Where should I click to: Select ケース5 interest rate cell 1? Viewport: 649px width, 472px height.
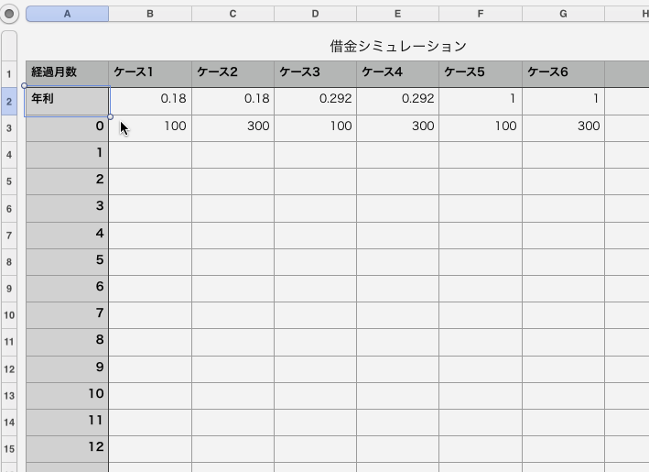tap(481, 101)
